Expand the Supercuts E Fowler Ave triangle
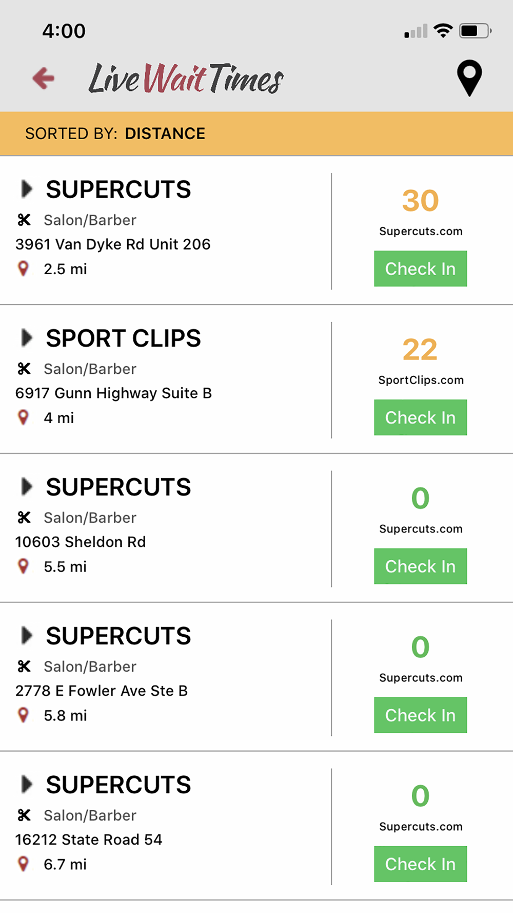 (27, 636)
